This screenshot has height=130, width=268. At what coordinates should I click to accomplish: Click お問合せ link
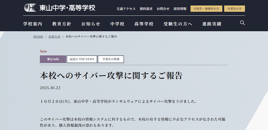click(163, 9)
